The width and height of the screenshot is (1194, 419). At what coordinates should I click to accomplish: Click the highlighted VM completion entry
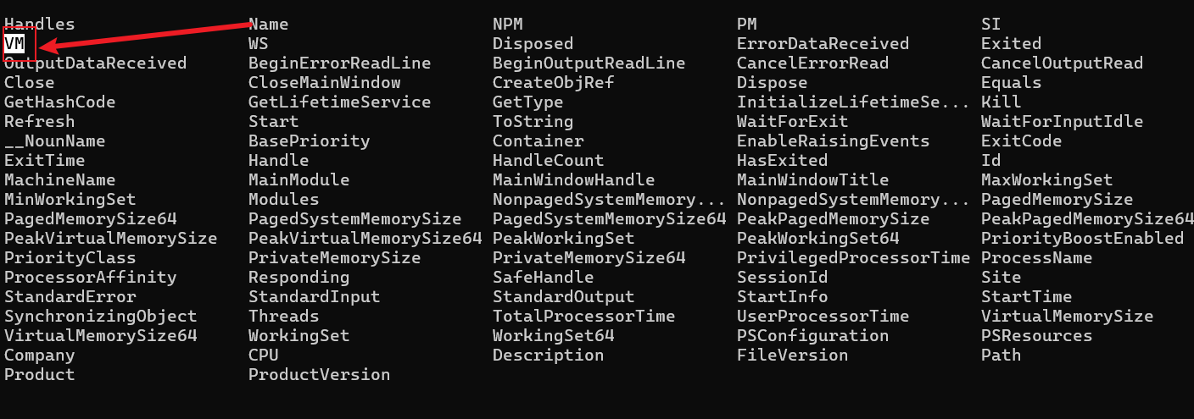(14, 43)
